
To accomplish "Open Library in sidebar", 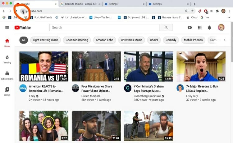I will 7,92.
